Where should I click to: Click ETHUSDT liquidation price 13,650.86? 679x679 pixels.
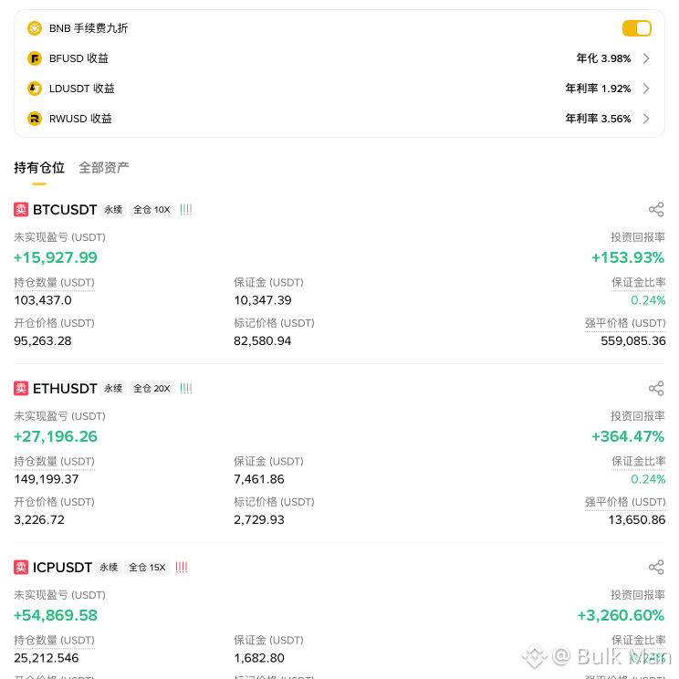637,519
